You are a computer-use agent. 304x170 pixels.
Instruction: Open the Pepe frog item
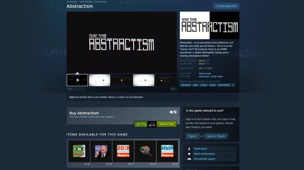pyautogui.click(x=79, y=151)
